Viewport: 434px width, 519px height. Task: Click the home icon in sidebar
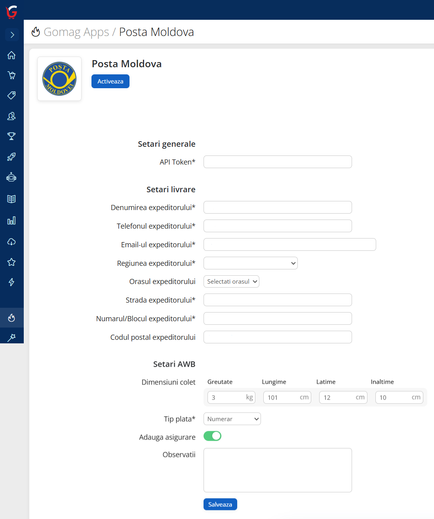click(x=11, y=55)
